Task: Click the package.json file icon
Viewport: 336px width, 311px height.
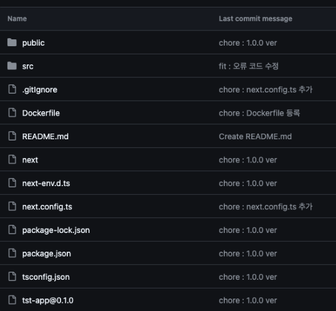Action: [x=12, y=254]
